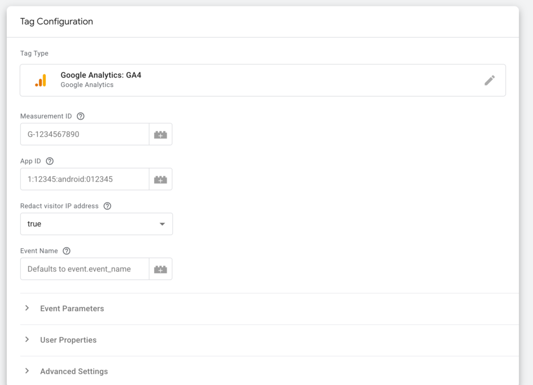This screenshot has height=385, width=533.
Task: Select the Google Analytics: GA4 tag type card
Action: [263, 80]
